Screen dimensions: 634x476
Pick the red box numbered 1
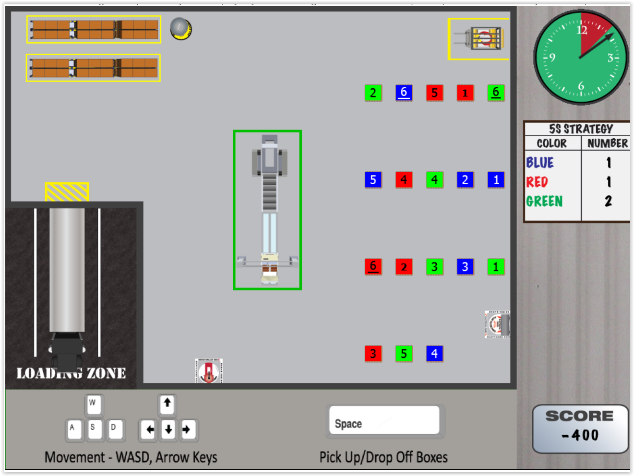coord(465,93)
